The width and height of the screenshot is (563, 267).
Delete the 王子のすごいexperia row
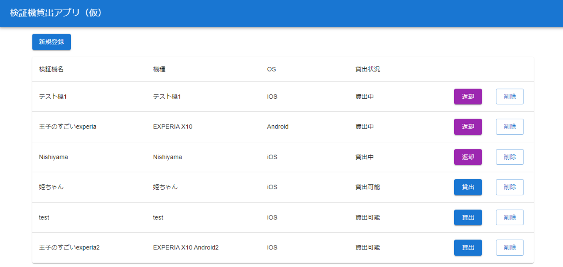pyautogui.click(x=510, y=126)
